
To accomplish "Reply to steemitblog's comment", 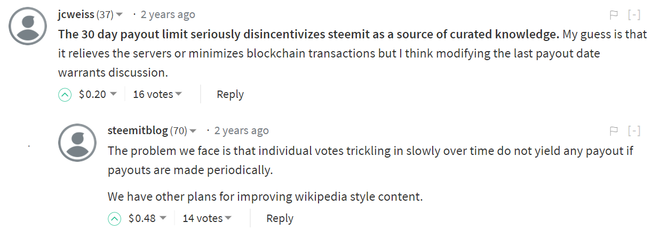I will tap(280, 218).
